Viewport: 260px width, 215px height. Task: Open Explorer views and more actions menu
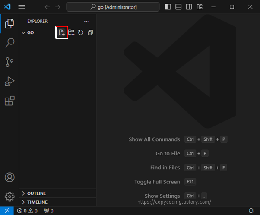[87, 21]
